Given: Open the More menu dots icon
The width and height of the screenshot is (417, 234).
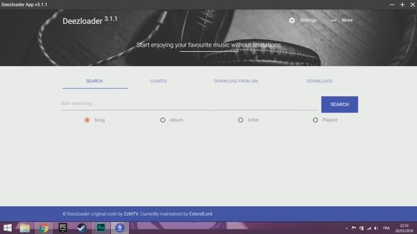Looking at the screenshot, I should [x=334, y=20].
